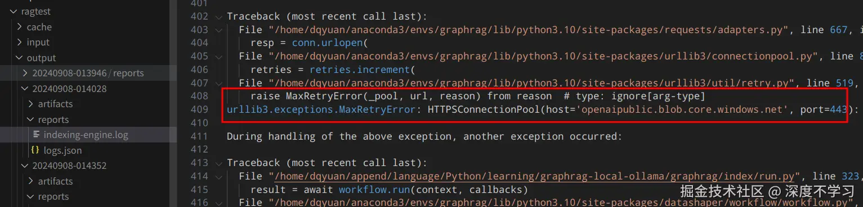This screenshot has height=207, width=863.
Task: Collapse the 20240908-014352 folder chevron
Action: coord(25,166)
